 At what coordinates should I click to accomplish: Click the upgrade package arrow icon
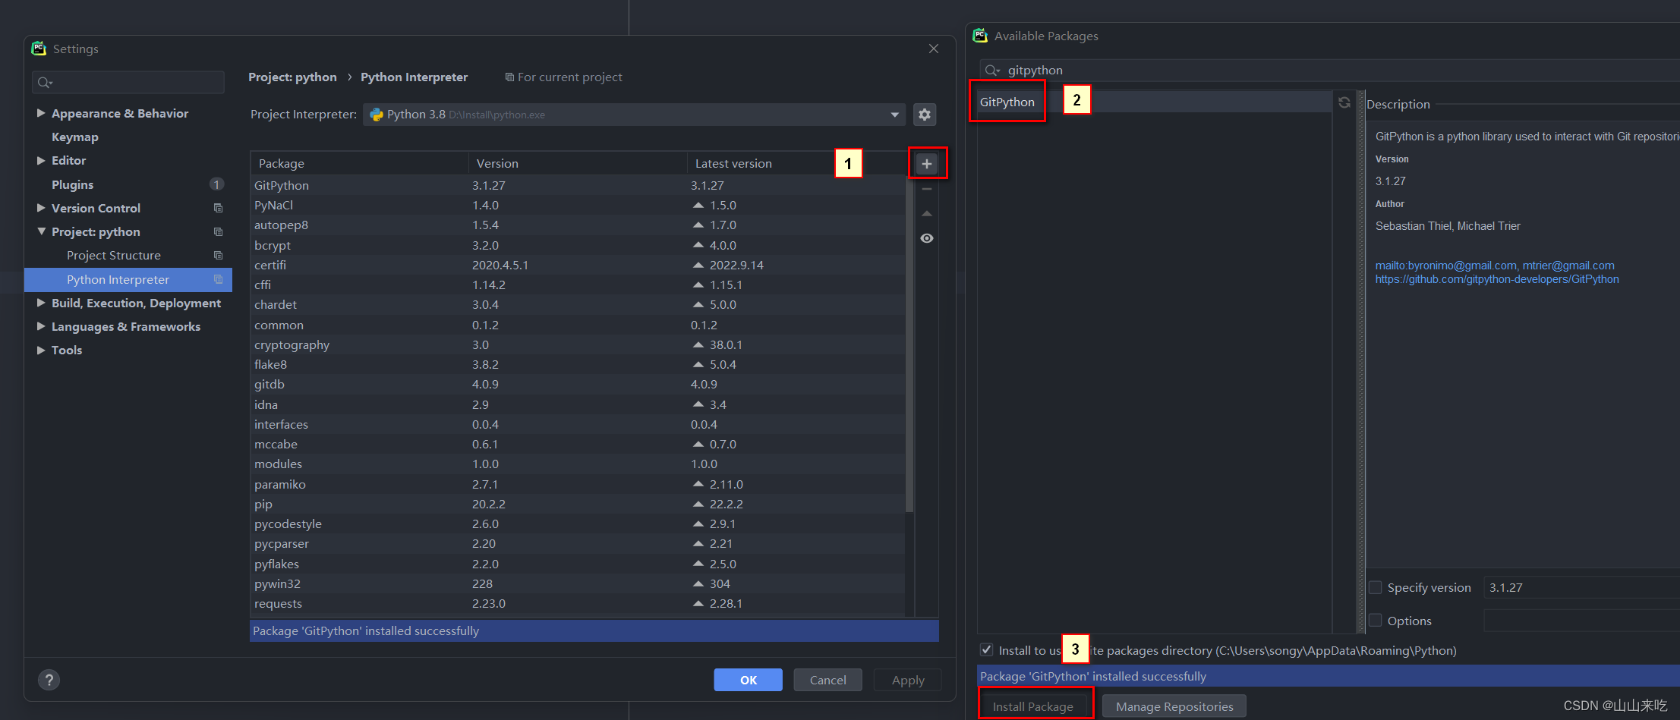(x=927, y=214)
